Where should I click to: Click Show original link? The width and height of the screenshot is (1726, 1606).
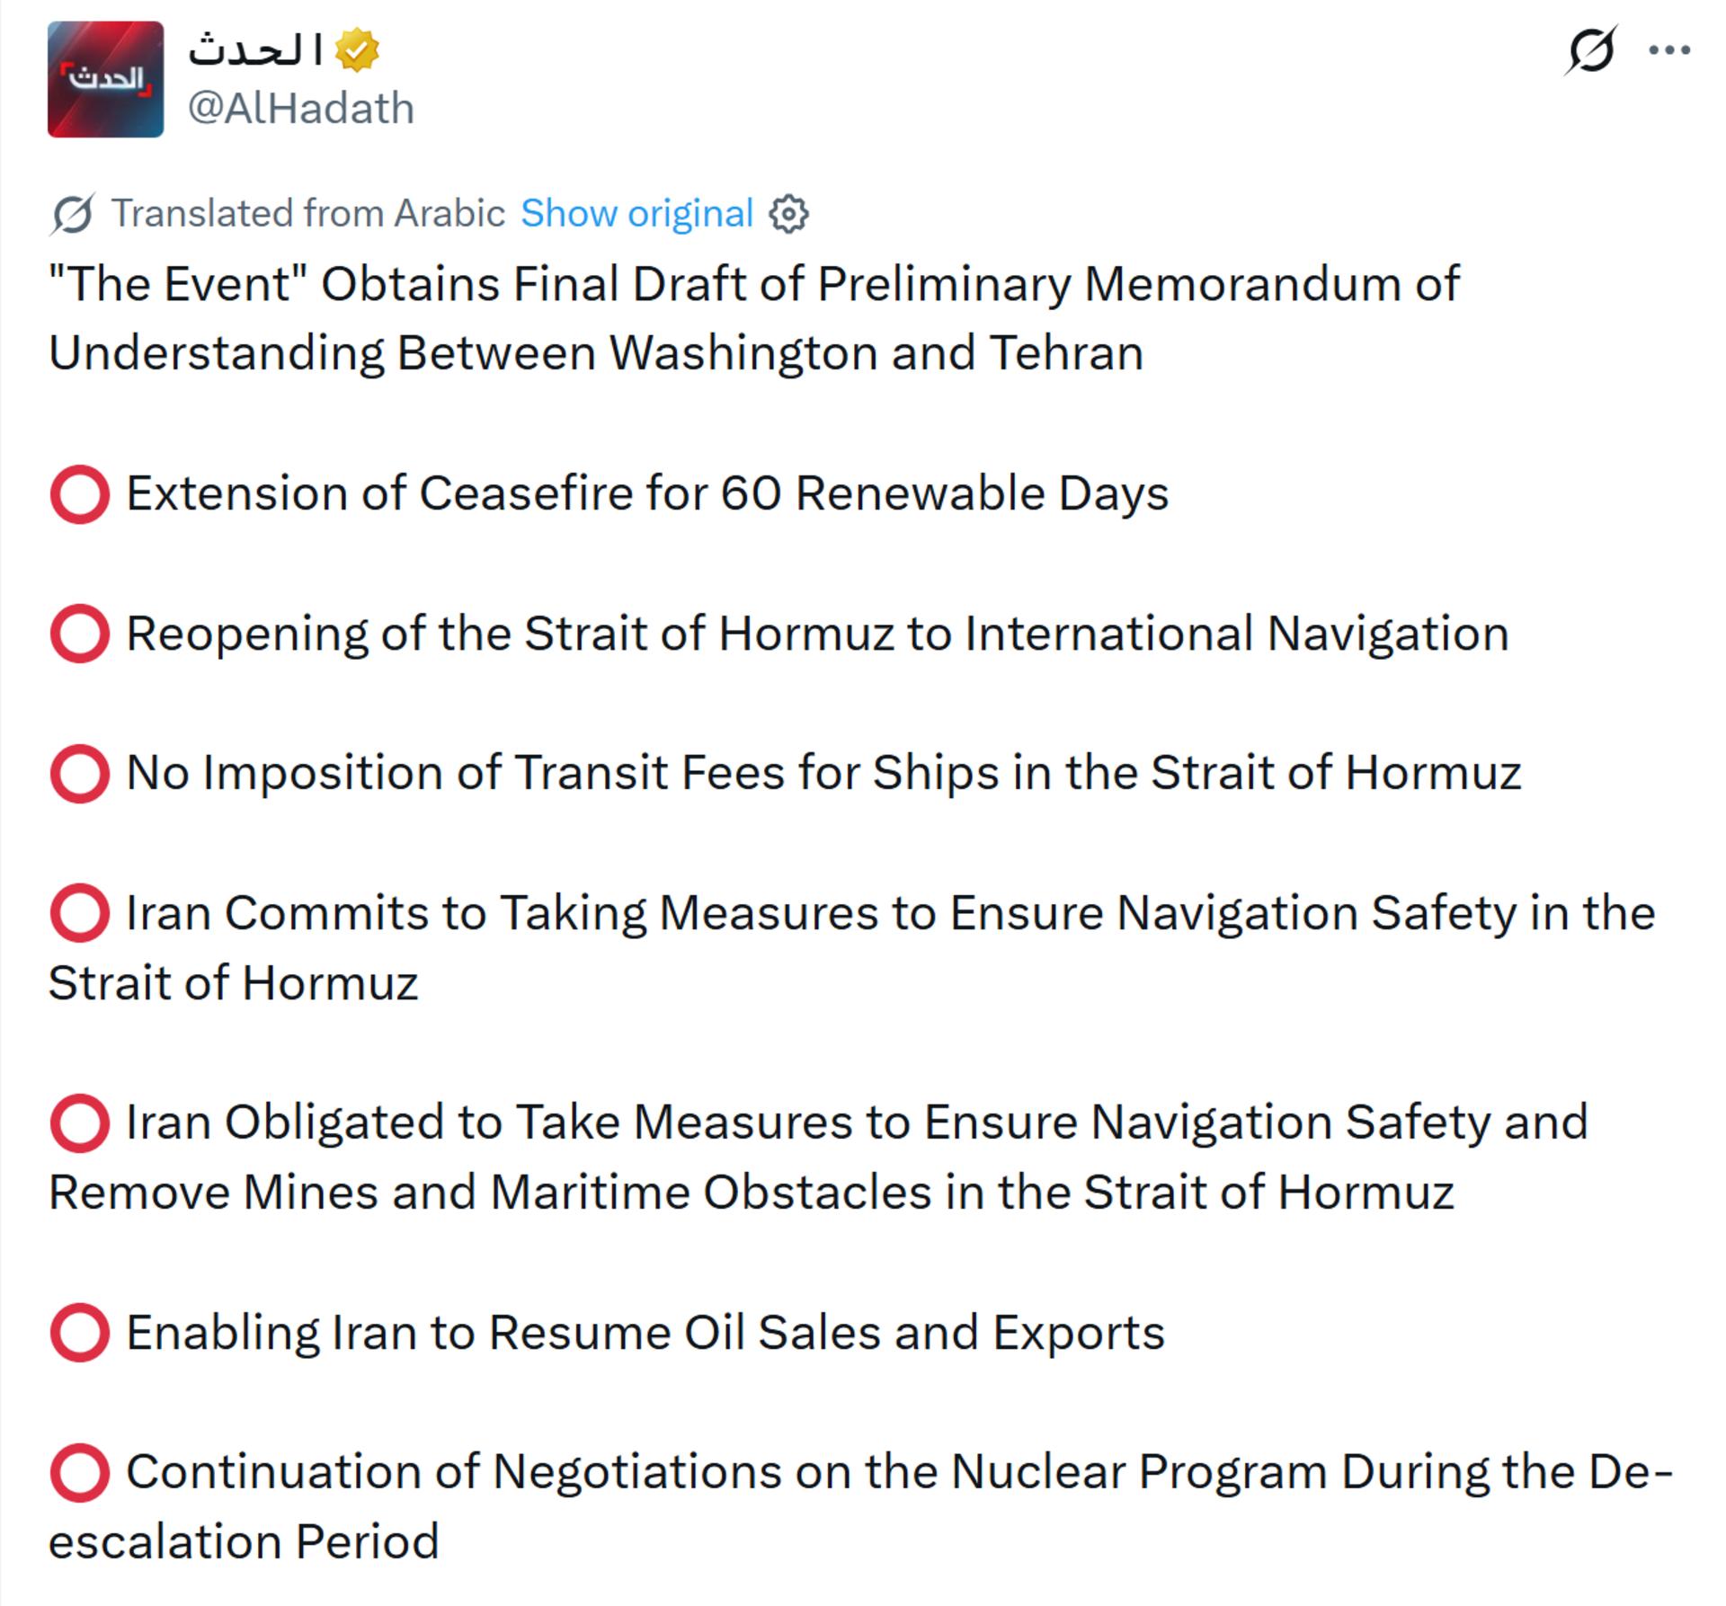coord(636,214)
